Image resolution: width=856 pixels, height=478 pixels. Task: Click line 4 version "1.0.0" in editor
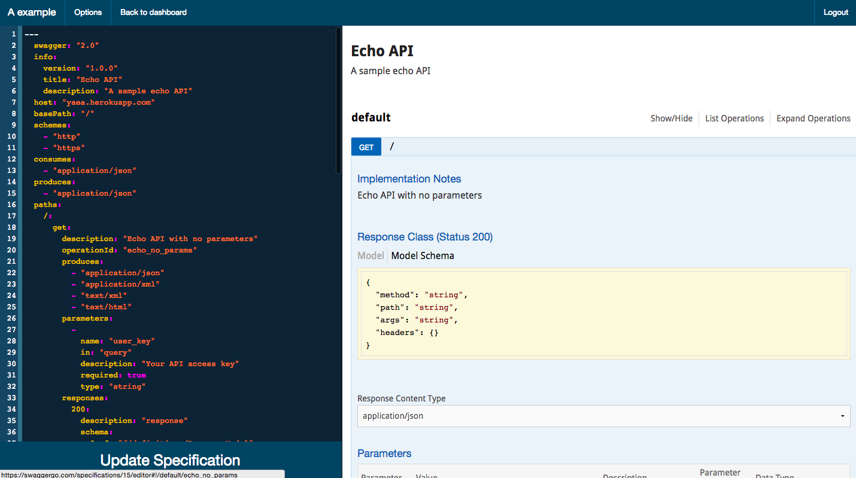[80, 68]
